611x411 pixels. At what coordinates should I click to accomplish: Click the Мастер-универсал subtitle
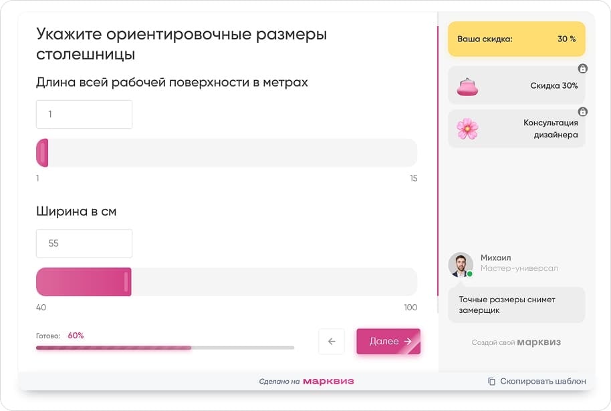point(519,268)
